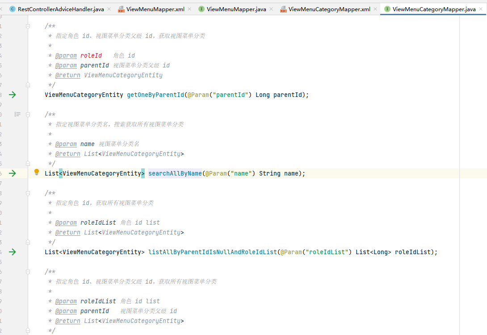The width and height of the screenshot is (487, 335).
Task: Collapse the Javadoc above searchAllByName
Action: pyautogui.click(x=28, y=114)
